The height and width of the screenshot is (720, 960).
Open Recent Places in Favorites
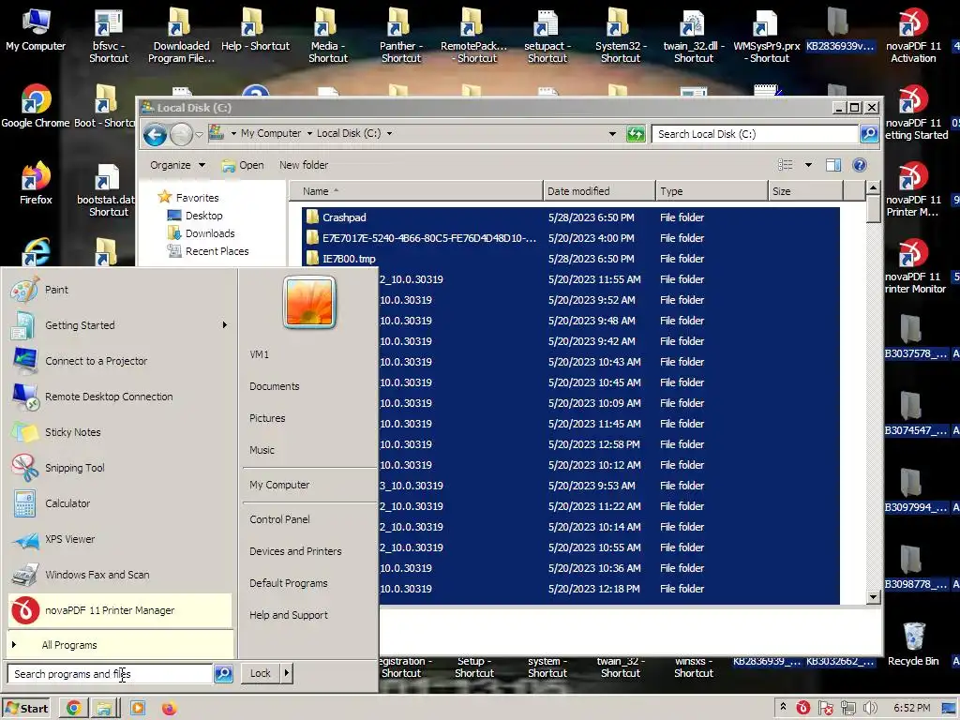[x=208, y=251]
